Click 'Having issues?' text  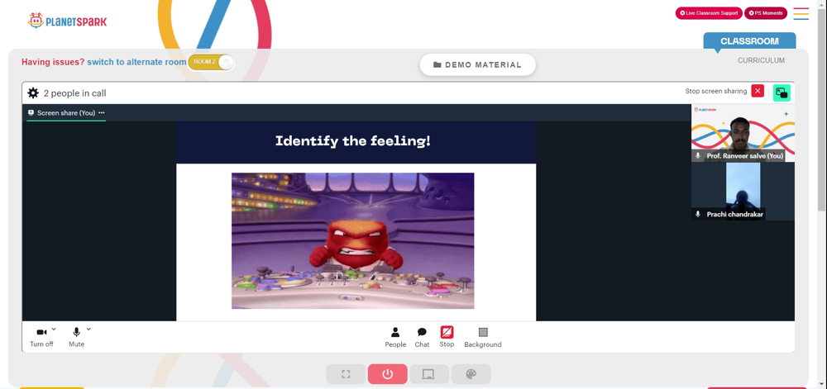coord(53,62)
